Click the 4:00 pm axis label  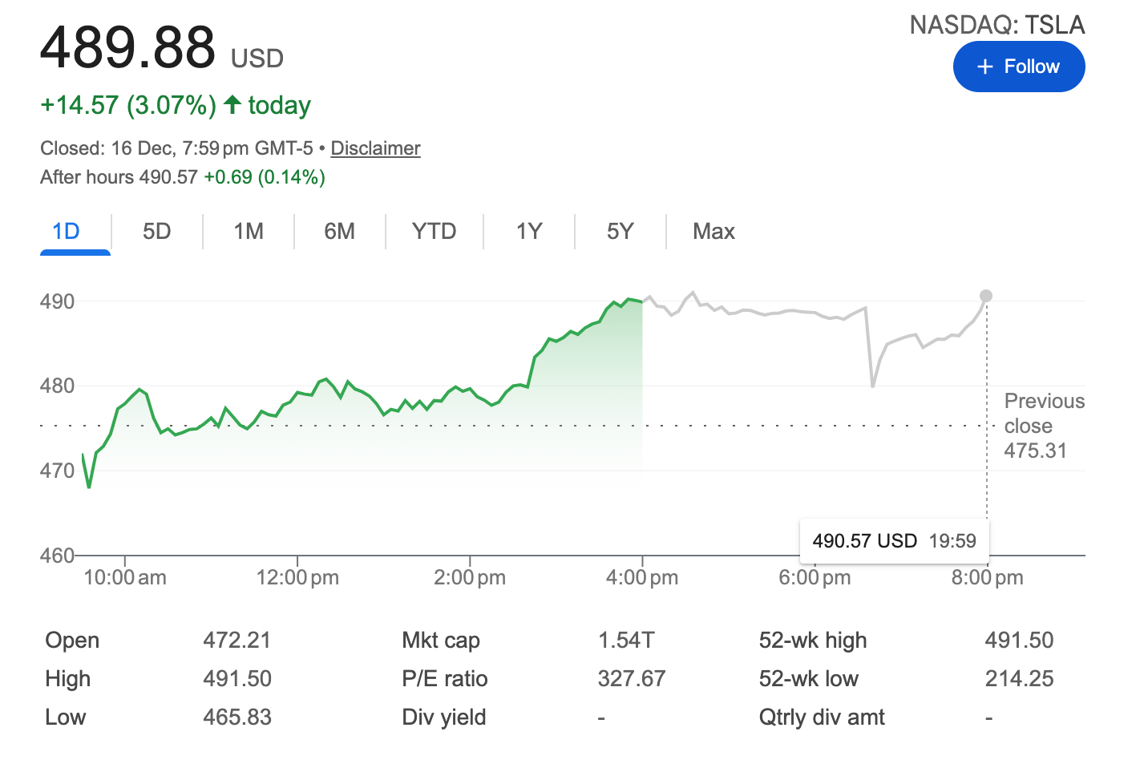pos(642,577)
